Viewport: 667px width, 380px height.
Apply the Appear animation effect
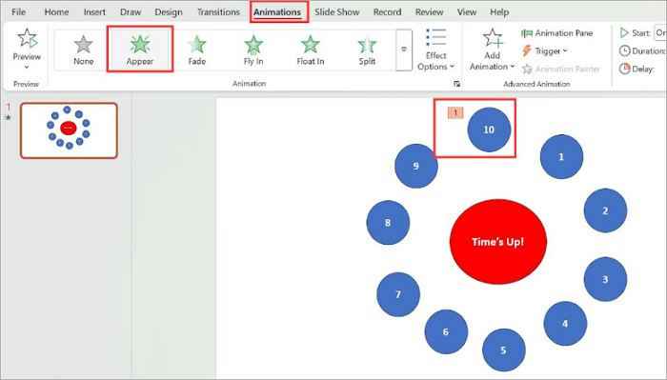tap(139, 50)
